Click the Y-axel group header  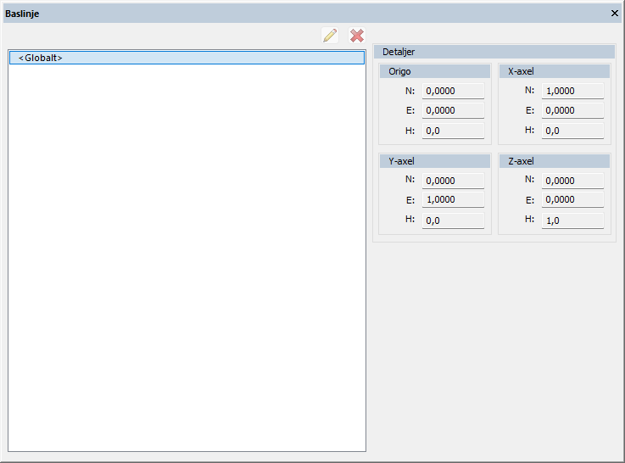pos(435,161)
